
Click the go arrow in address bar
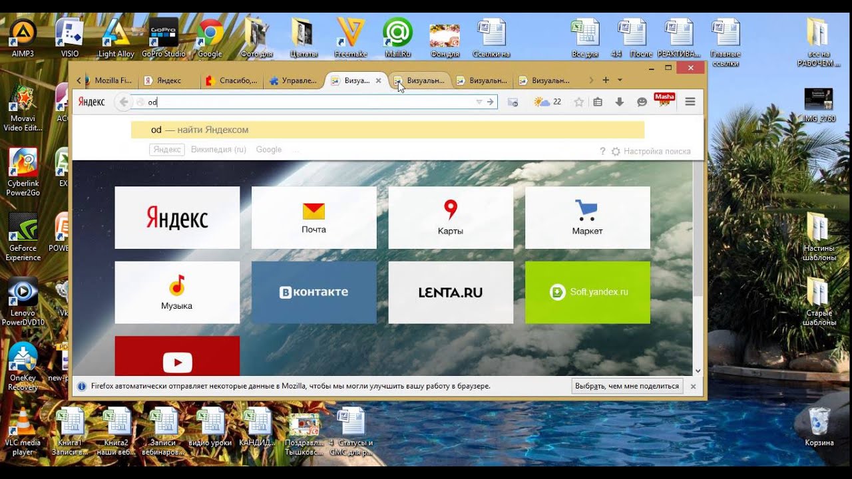pos(490,102)
